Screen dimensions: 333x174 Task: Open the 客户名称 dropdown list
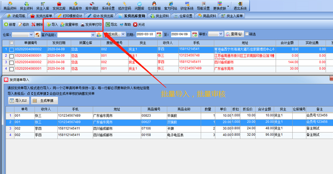pos(93,35)
